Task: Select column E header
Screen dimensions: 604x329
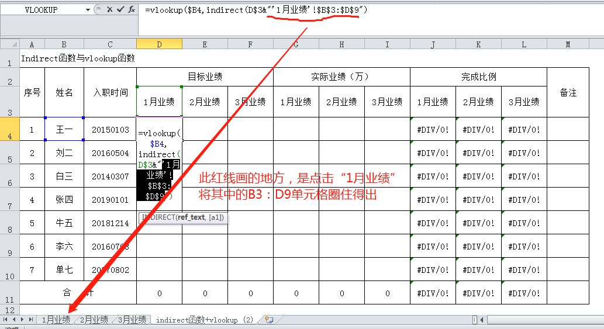Action: (x=205, y=44)
